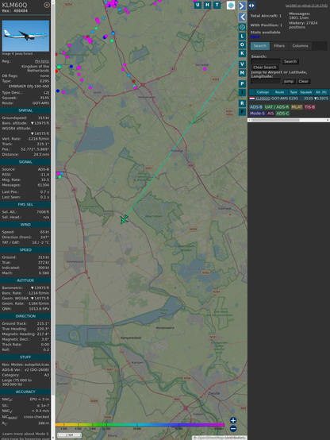Click the TIS-B legend label
330x440 pixels.
(309, 107)
